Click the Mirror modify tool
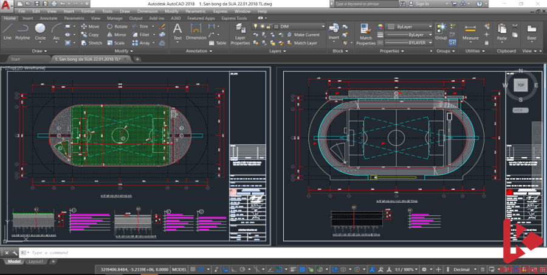Image resolution: width=547 pixels, height=275 pixels. [116, 35]
